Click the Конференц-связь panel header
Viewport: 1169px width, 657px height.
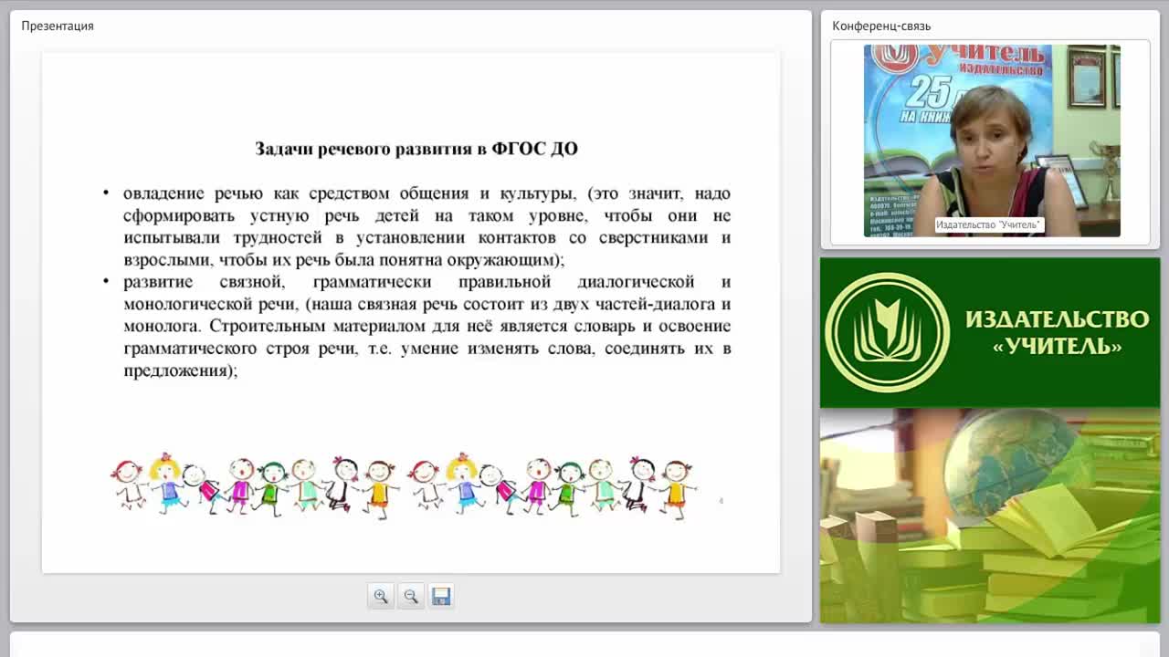click(881, 26)
